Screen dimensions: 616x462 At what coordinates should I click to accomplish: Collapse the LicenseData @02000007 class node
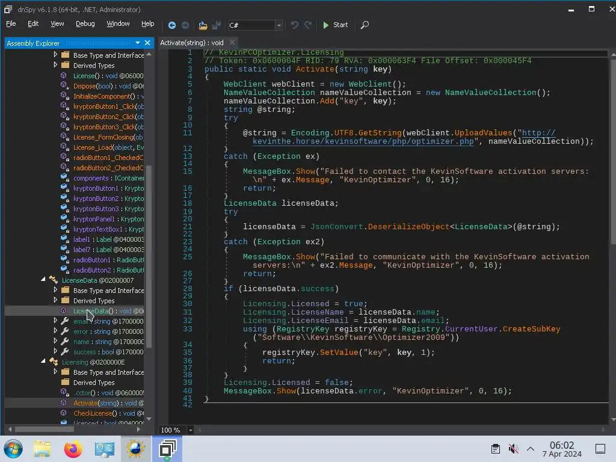click(x=43, y=279)
